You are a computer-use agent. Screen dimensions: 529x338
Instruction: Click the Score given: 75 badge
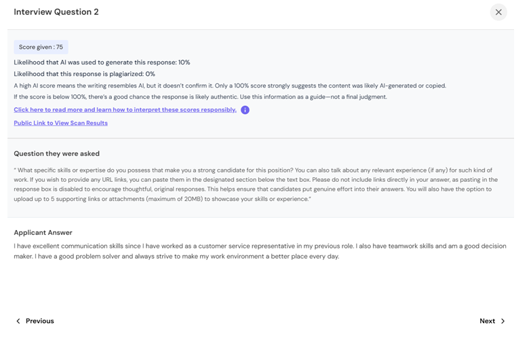coord(41,48)
